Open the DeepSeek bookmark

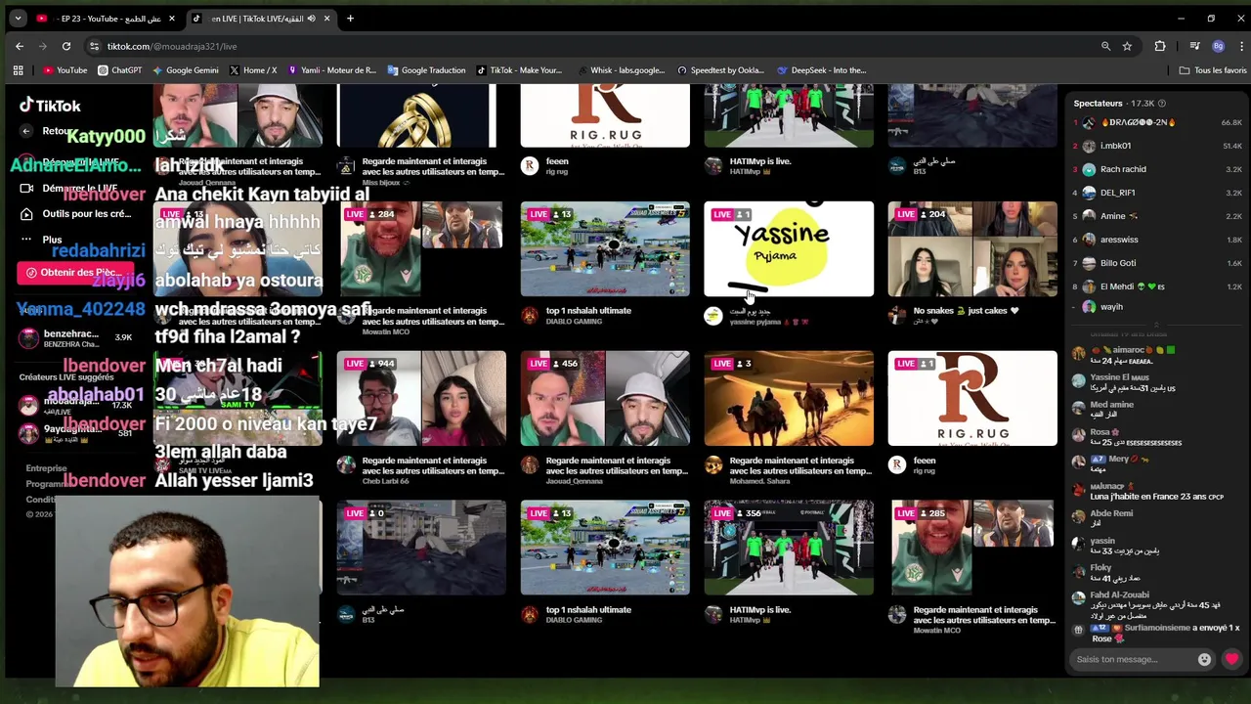(x=821, y=70)
